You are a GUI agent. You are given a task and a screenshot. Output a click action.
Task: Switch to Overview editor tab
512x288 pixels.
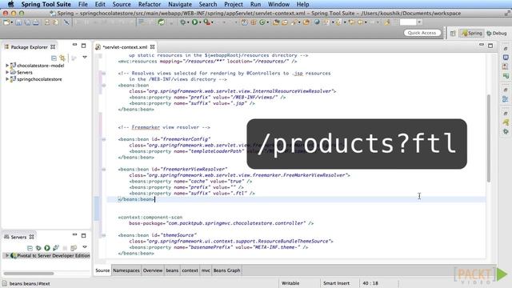[x=153, y=270]
